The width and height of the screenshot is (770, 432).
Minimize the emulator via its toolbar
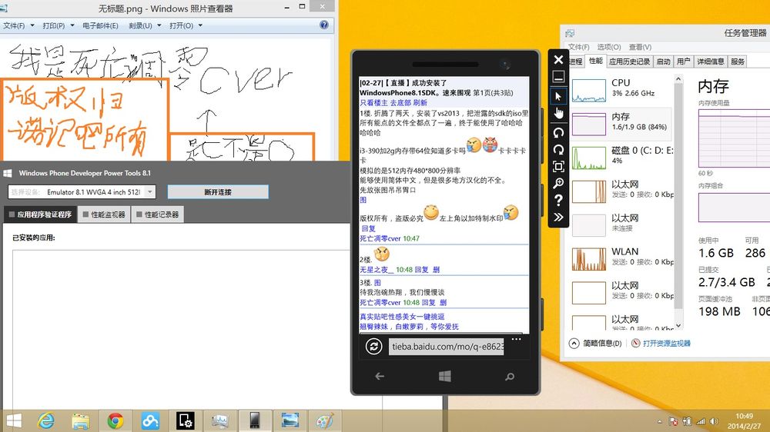click(x=558, y=77)
